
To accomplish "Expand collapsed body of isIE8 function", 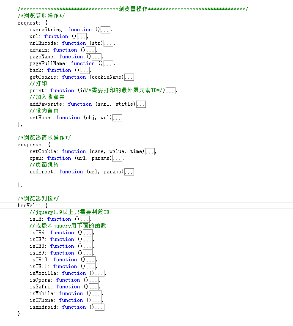I will (88, 247).
